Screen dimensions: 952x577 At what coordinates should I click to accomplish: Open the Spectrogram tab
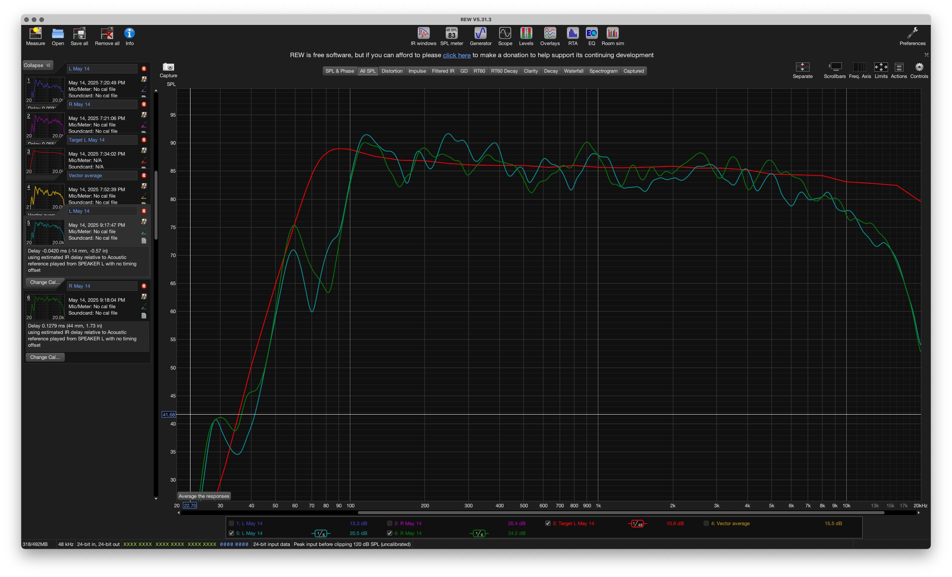click(603, 71)
